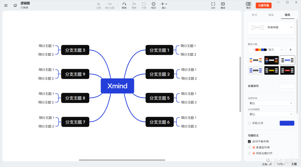Open the 标记 marker smiley icon
301x167 pixels.
[x=154, y=4]
